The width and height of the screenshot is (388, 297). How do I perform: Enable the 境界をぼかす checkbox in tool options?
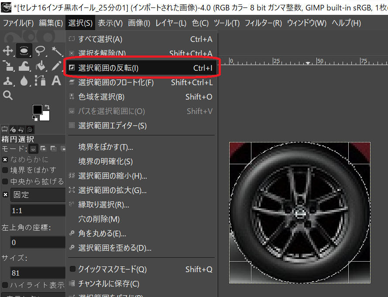[x=5, y=170]
